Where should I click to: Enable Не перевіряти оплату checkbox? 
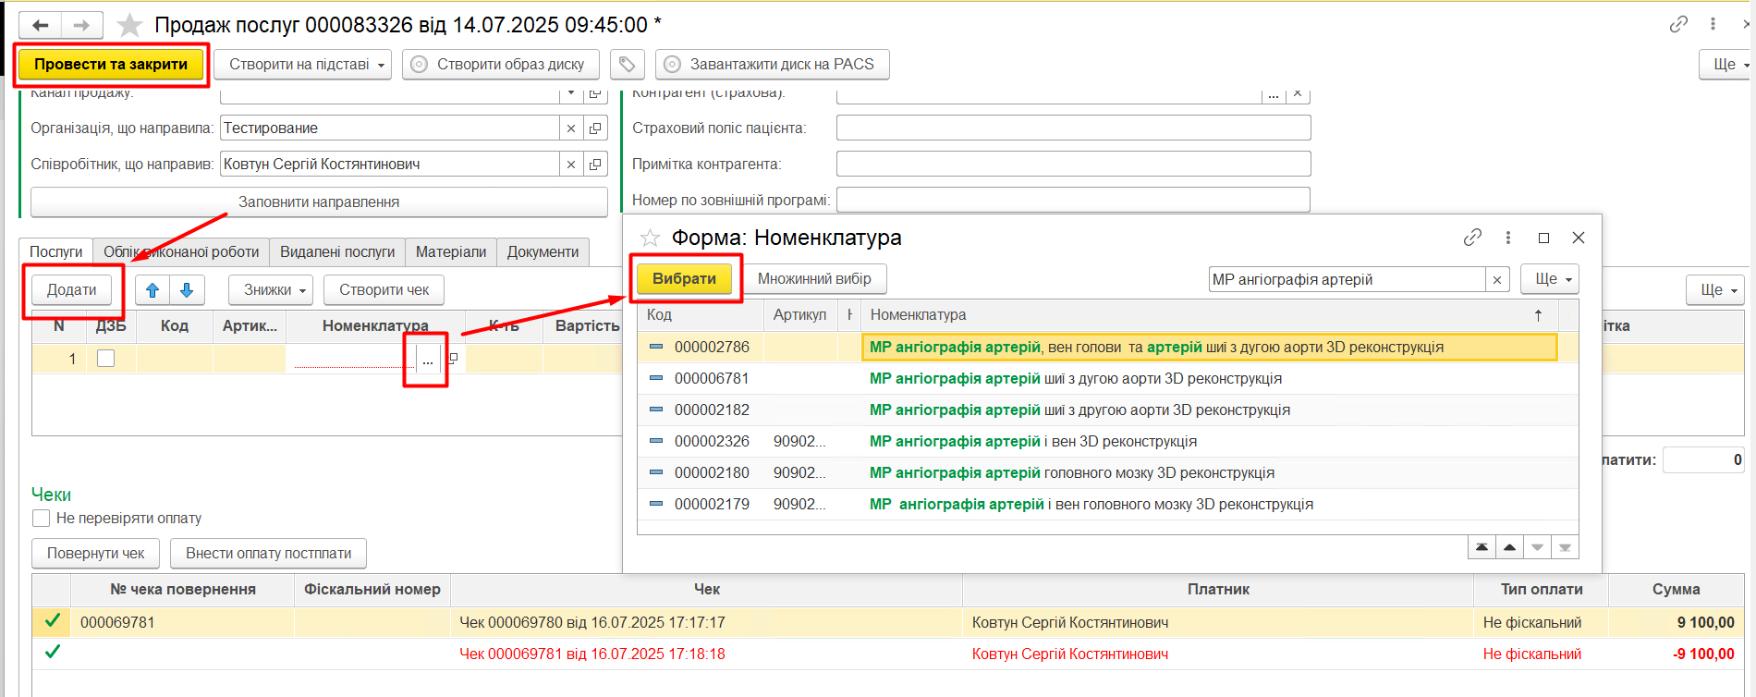coord(42,519)
